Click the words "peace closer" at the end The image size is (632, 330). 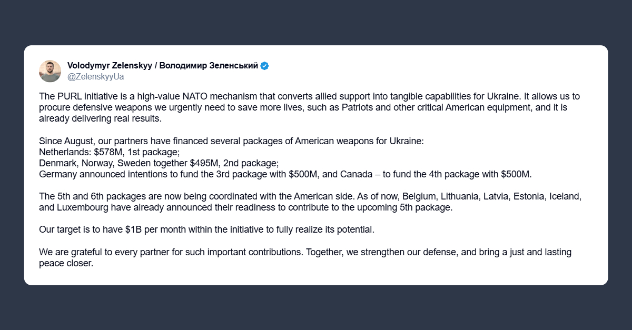pyautogui.click(x=66, y=263)
